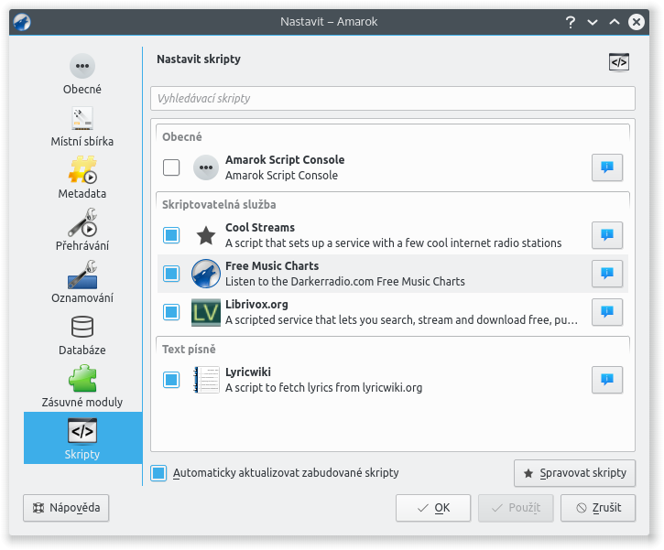Select the Cool Streams title text

tap(260, 228)
